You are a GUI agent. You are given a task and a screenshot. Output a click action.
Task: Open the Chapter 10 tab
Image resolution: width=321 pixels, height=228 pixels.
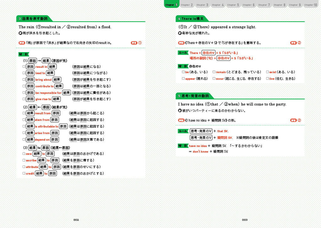(311, 5)
